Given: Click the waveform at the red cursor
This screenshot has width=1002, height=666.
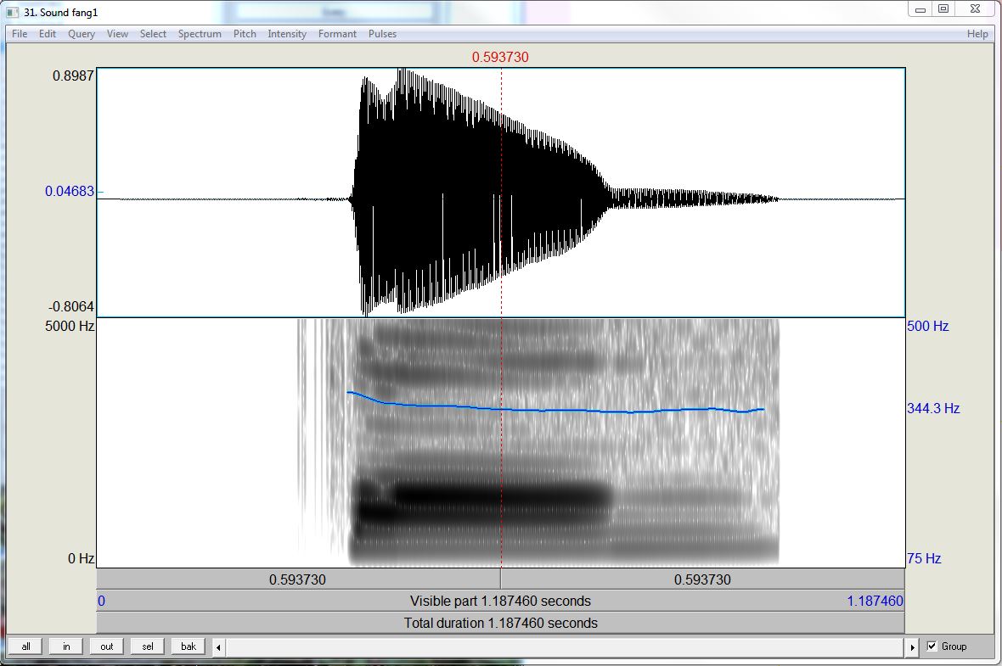Looking at the screenshot, I should pos(502,192).
